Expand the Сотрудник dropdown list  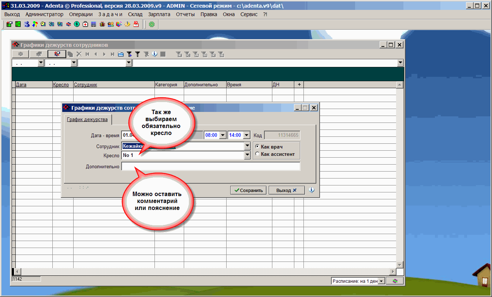click(247, 146)
